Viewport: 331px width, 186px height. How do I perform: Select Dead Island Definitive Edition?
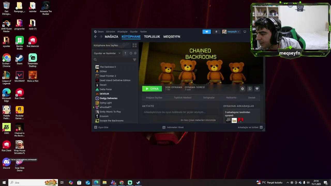click(x=115, y=80)
